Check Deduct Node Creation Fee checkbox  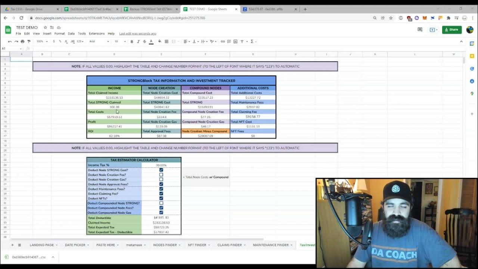tap(161, 175)
